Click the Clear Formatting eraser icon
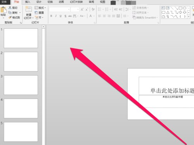The height and width of the screenshot is (145, 194). click(x=93, y=9)
